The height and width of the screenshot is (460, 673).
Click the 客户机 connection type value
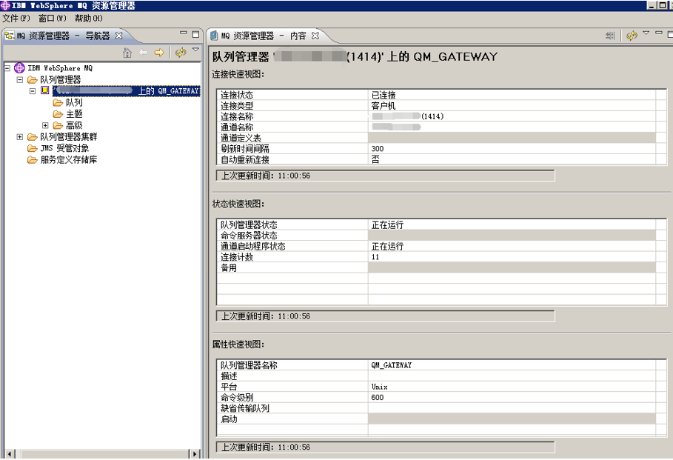pyautogui.click(x=384, y=106)
